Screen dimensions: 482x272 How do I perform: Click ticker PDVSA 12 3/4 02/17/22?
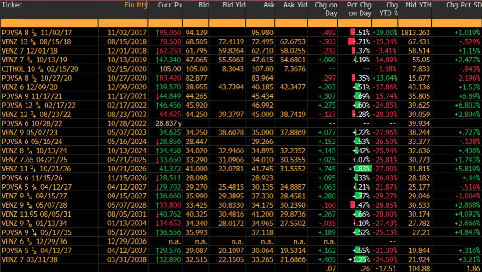[x=39, y=105]
